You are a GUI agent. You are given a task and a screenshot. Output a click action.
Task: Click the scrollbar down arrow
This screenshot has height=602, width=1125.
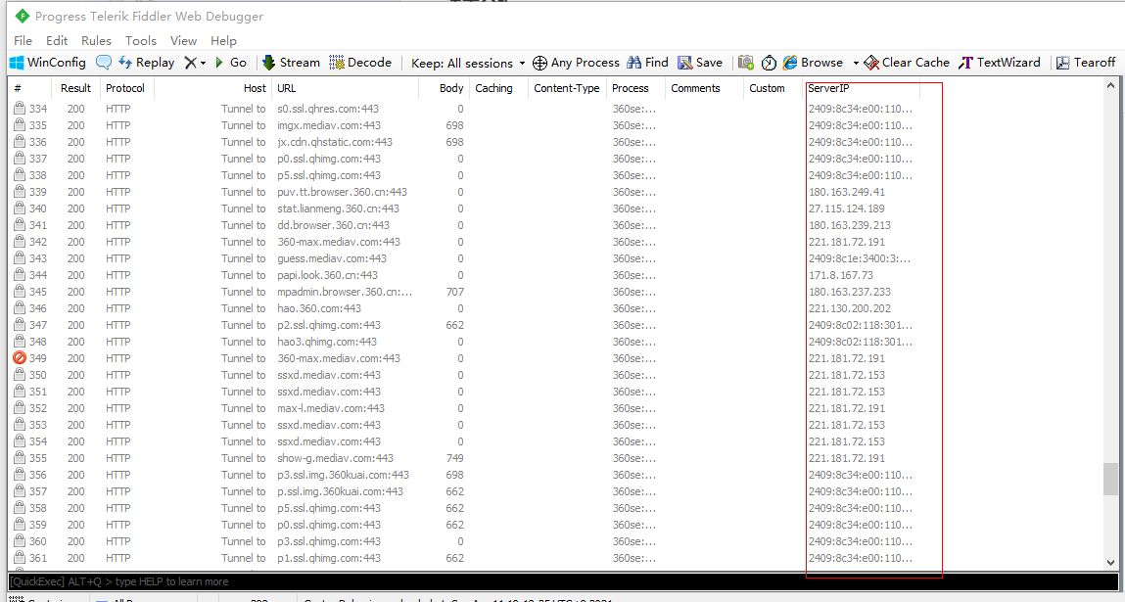1110,563
